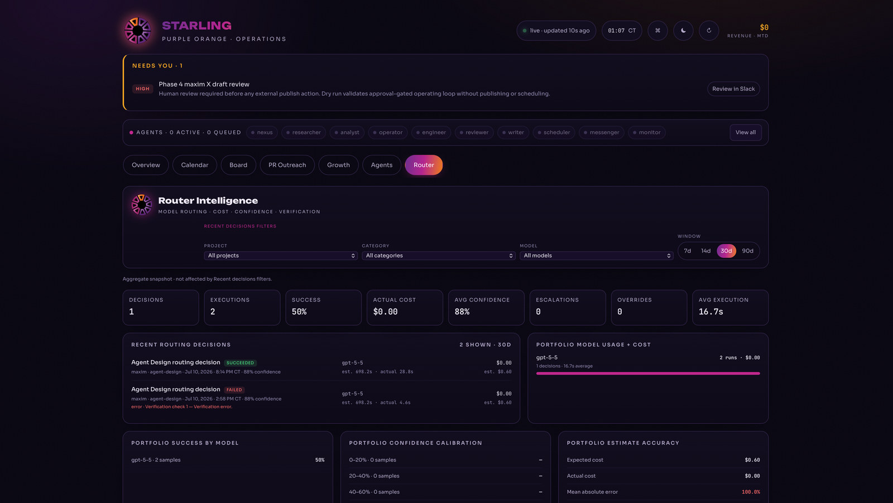Click the EXECUTIONS stat card
893x503 pixels.
[242, 307]
